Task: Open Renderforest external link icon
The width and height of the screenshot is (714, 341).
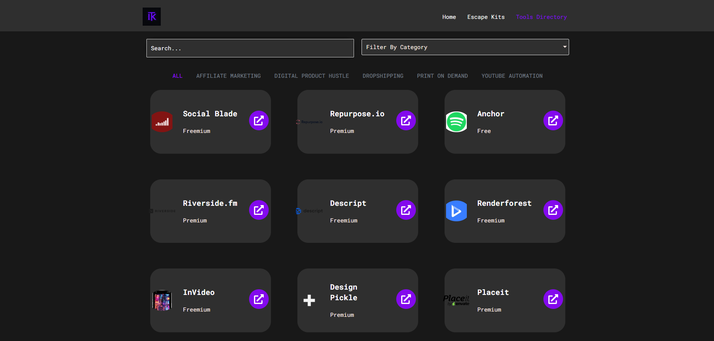Action: pos(553,210)
